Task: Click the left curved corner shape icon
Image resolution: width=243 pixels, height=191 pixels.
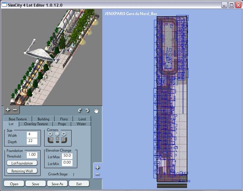Action: pyautogui.click(x=51, y=140)
